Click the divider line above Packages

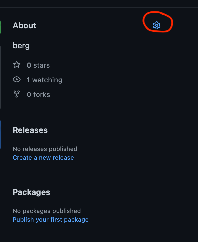pos(87,174)
